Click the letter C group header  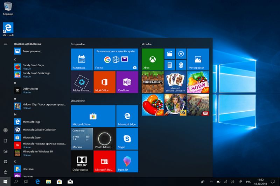(15, 59)
